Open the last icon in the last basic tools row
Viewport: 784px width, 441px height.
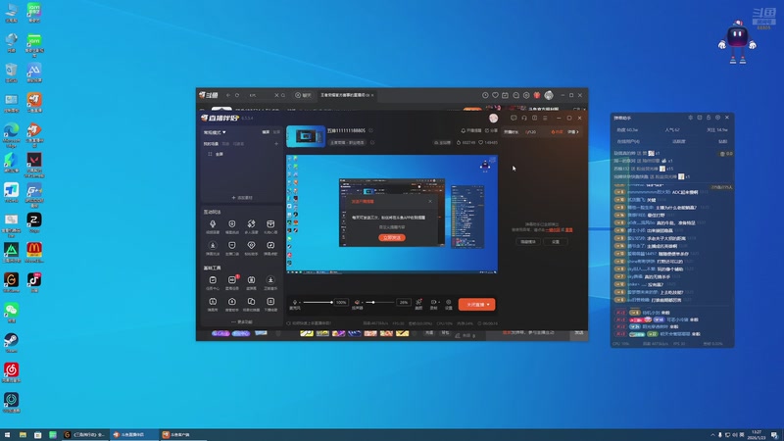[270, 302]
